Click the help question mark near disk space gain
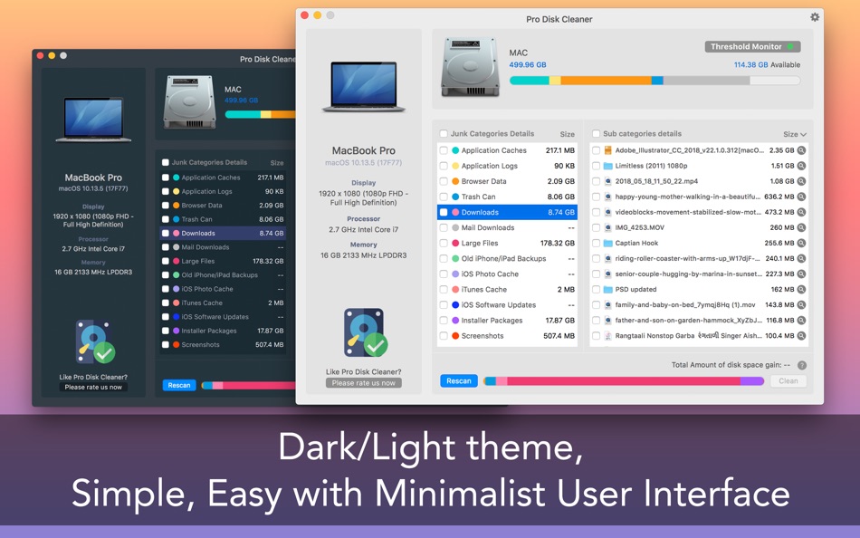 (x=802, y=365)
